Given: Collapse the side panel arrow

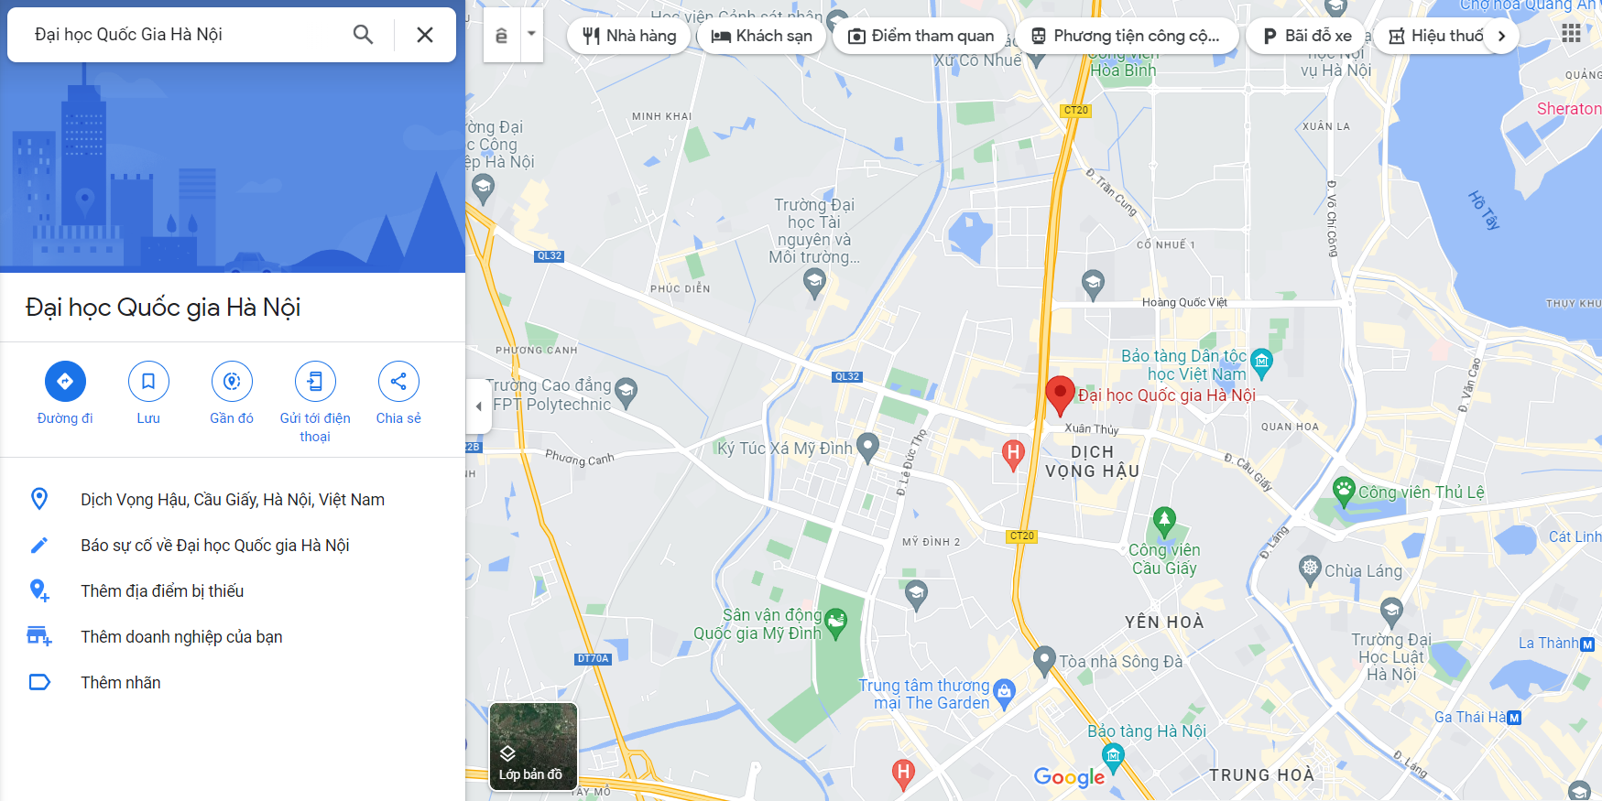Looking at the screenshot, I should [478, 406].
